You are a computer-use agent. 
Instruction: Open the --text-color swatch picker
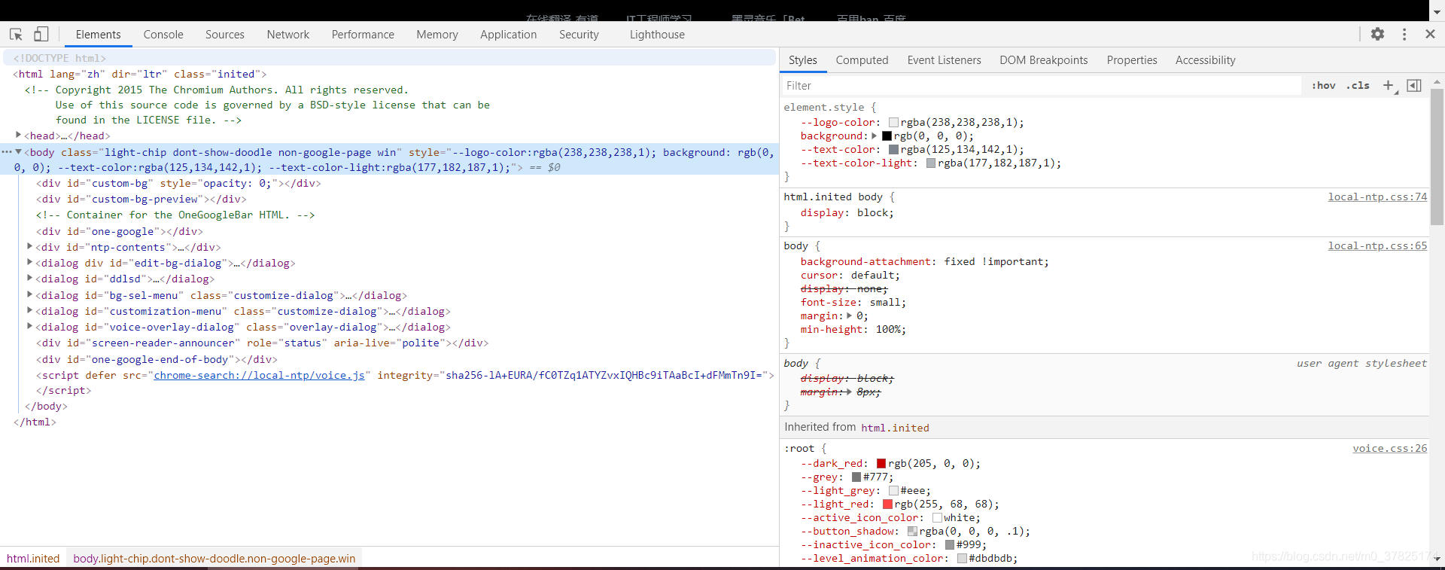[x=893, y=149]
